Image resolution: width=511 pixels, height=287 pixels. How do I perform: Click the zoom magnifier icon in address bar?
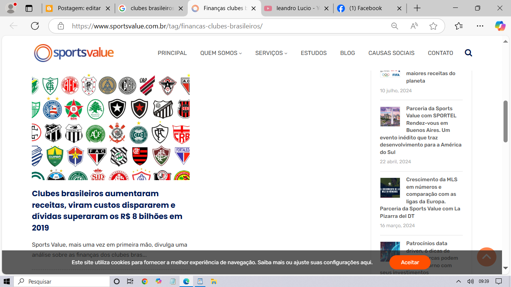point(395,26)
